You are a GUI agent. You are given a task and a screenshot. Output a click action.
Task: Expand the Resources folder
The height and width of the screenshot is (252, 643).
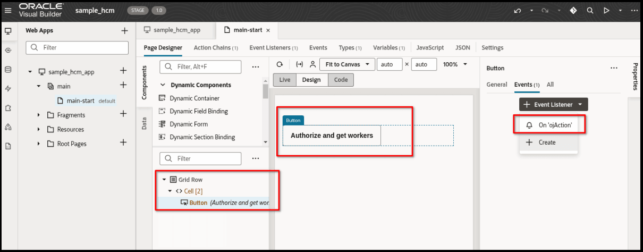coord(39,129)
